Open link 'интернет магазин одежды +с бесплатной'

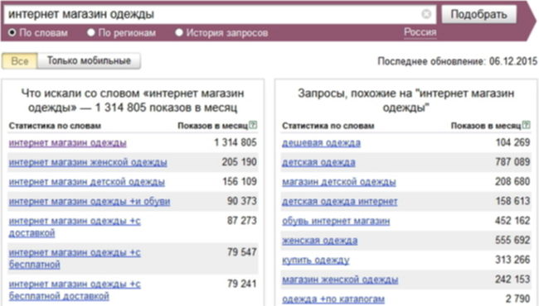(75, 258)
